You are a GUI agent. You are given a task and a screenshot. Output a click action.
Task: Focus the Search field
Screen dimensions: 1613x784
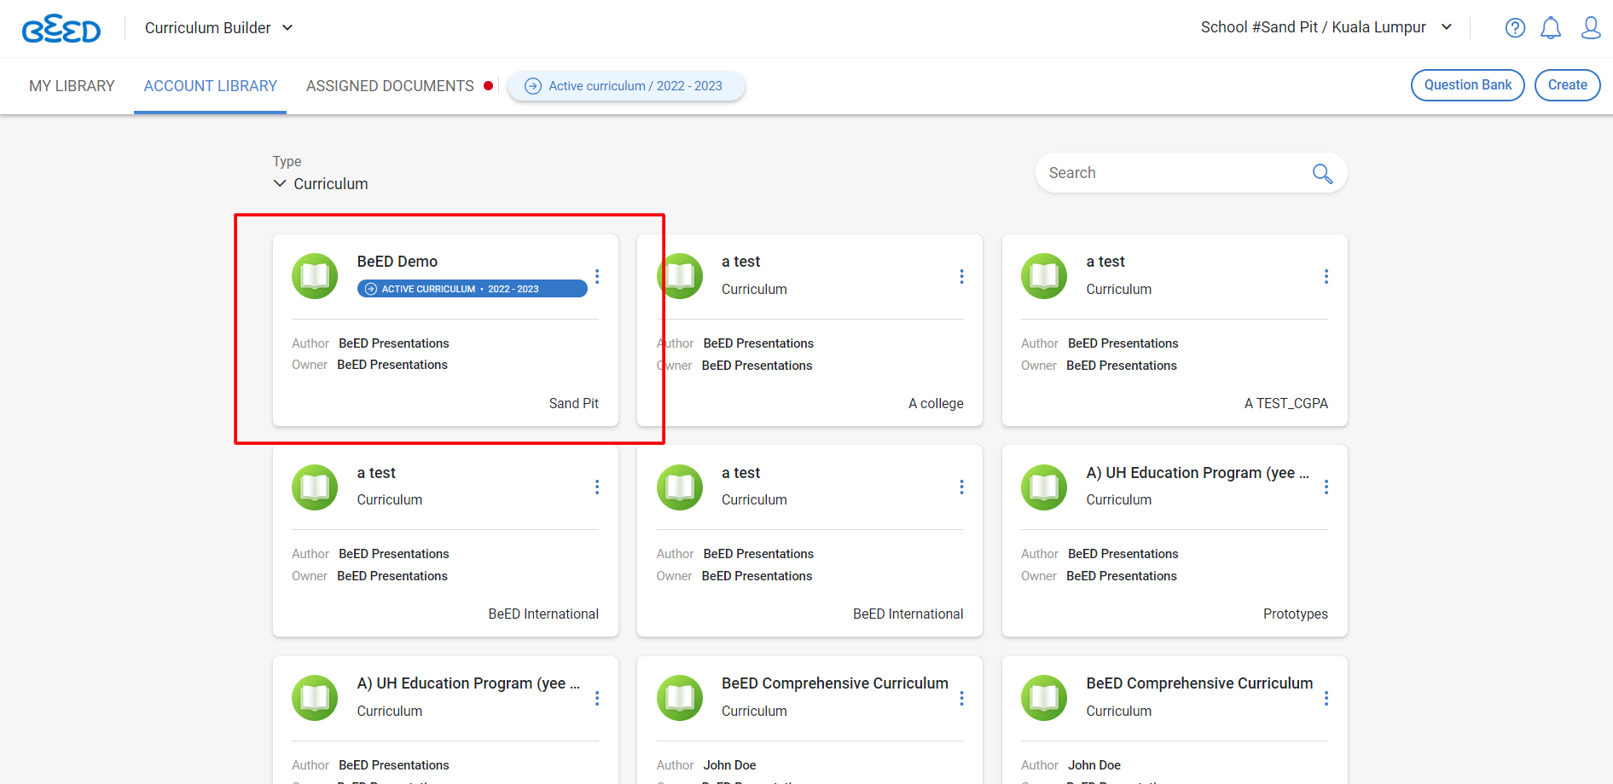point(1191,173)
